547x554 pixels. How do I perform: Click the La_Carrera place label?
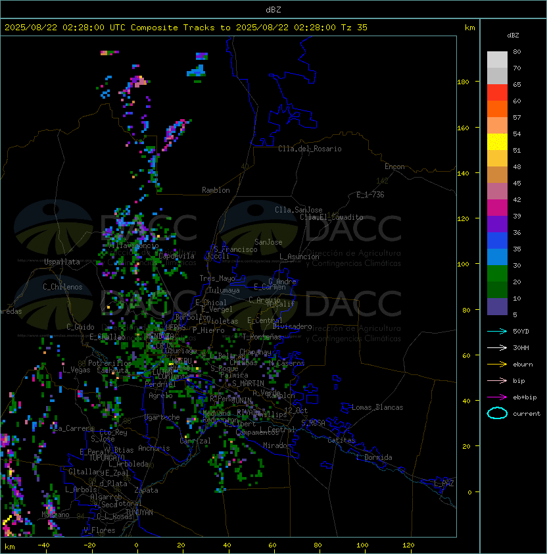tap(74, 428)
